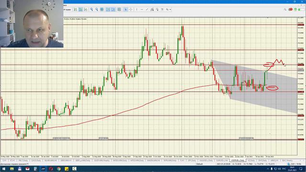Switch to the PBCT,Daily chart tab
This screenshot has height=172, width=306.
[x=23, y=161]
